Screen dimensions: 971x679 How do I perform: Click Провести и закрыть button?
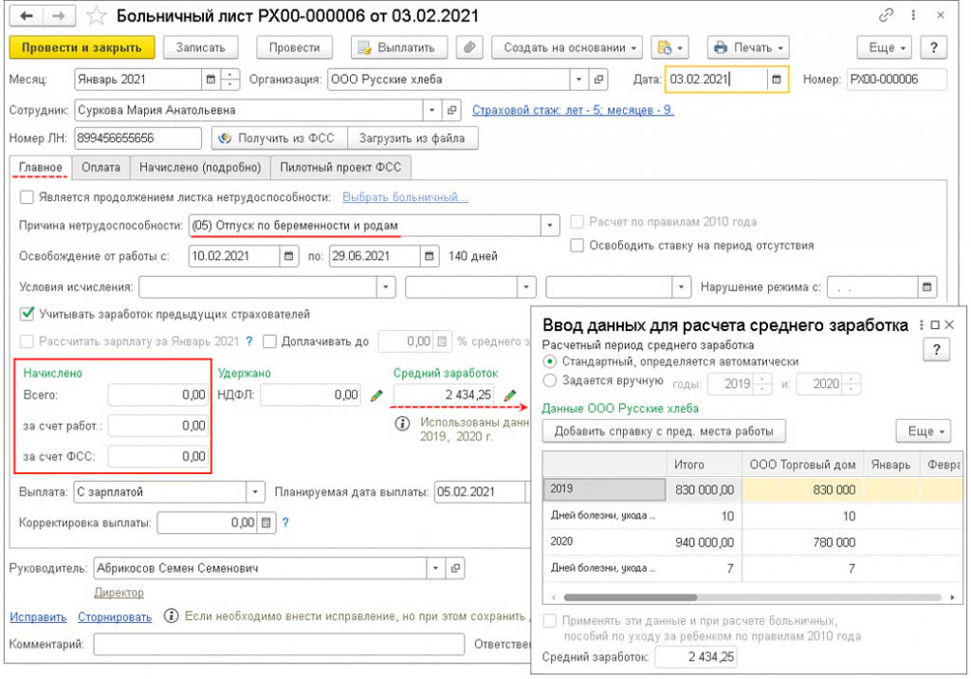(82, 47)
